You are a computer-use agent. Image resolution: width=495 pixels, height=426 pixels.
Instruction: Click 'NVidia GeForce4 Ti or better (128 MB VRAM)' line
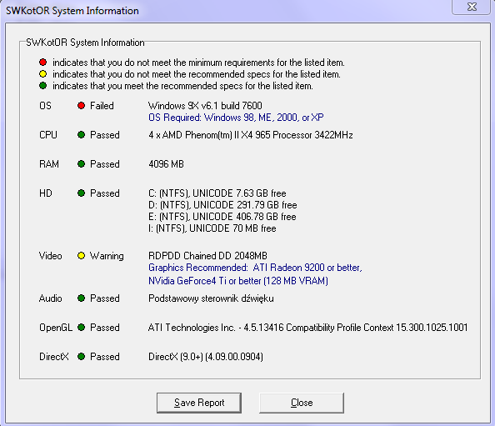pos(238,281)
